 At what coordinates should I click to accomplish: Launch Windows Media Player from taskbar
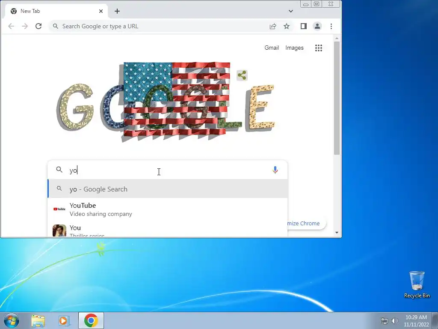(64, 320)
